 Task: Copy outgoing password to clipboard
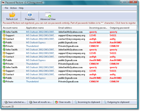point(116,102)
